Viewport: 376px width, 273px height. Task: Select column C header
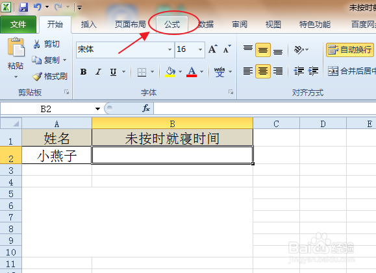276,123
